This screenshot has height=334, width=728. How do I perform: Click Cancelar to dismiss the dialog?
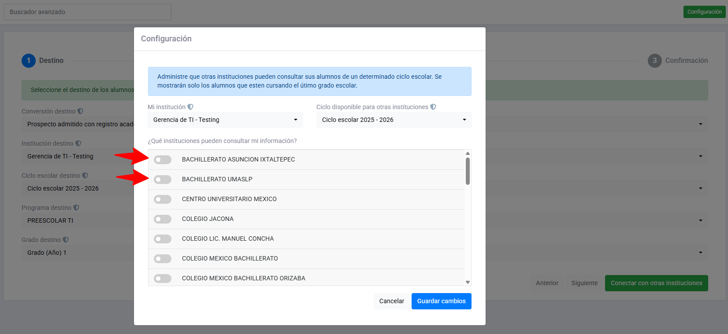[x=391, y=301]
